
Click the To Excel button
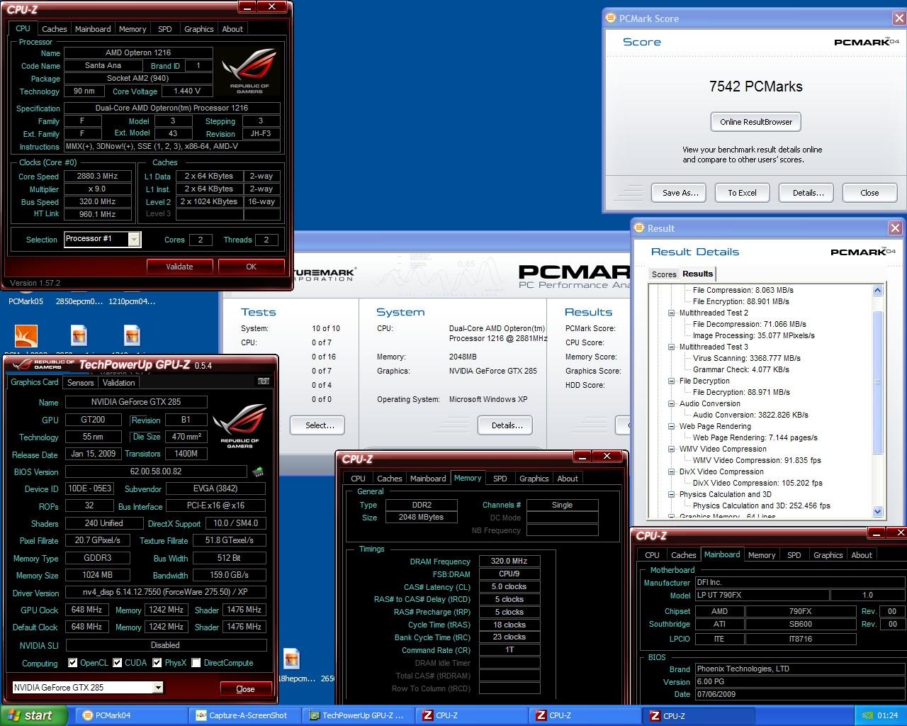(x=742, y=193)
